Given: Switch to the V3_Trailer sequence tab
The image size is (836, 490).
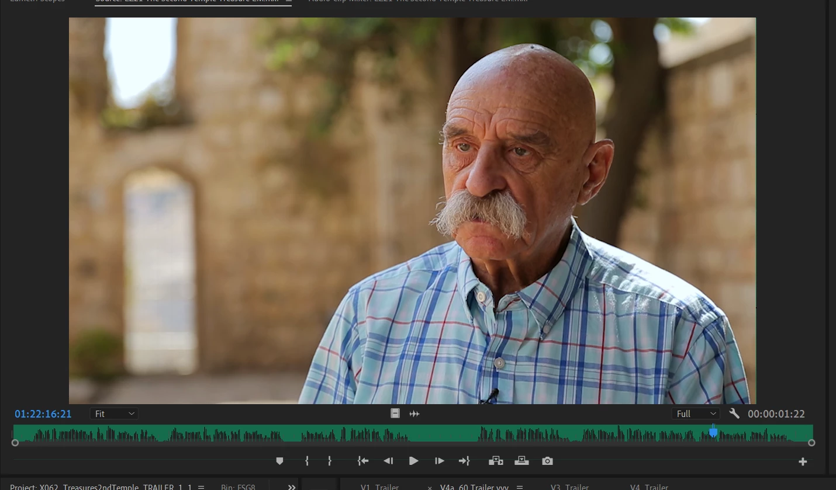Looking at the screenshot, I should click(x=569, y=486).
